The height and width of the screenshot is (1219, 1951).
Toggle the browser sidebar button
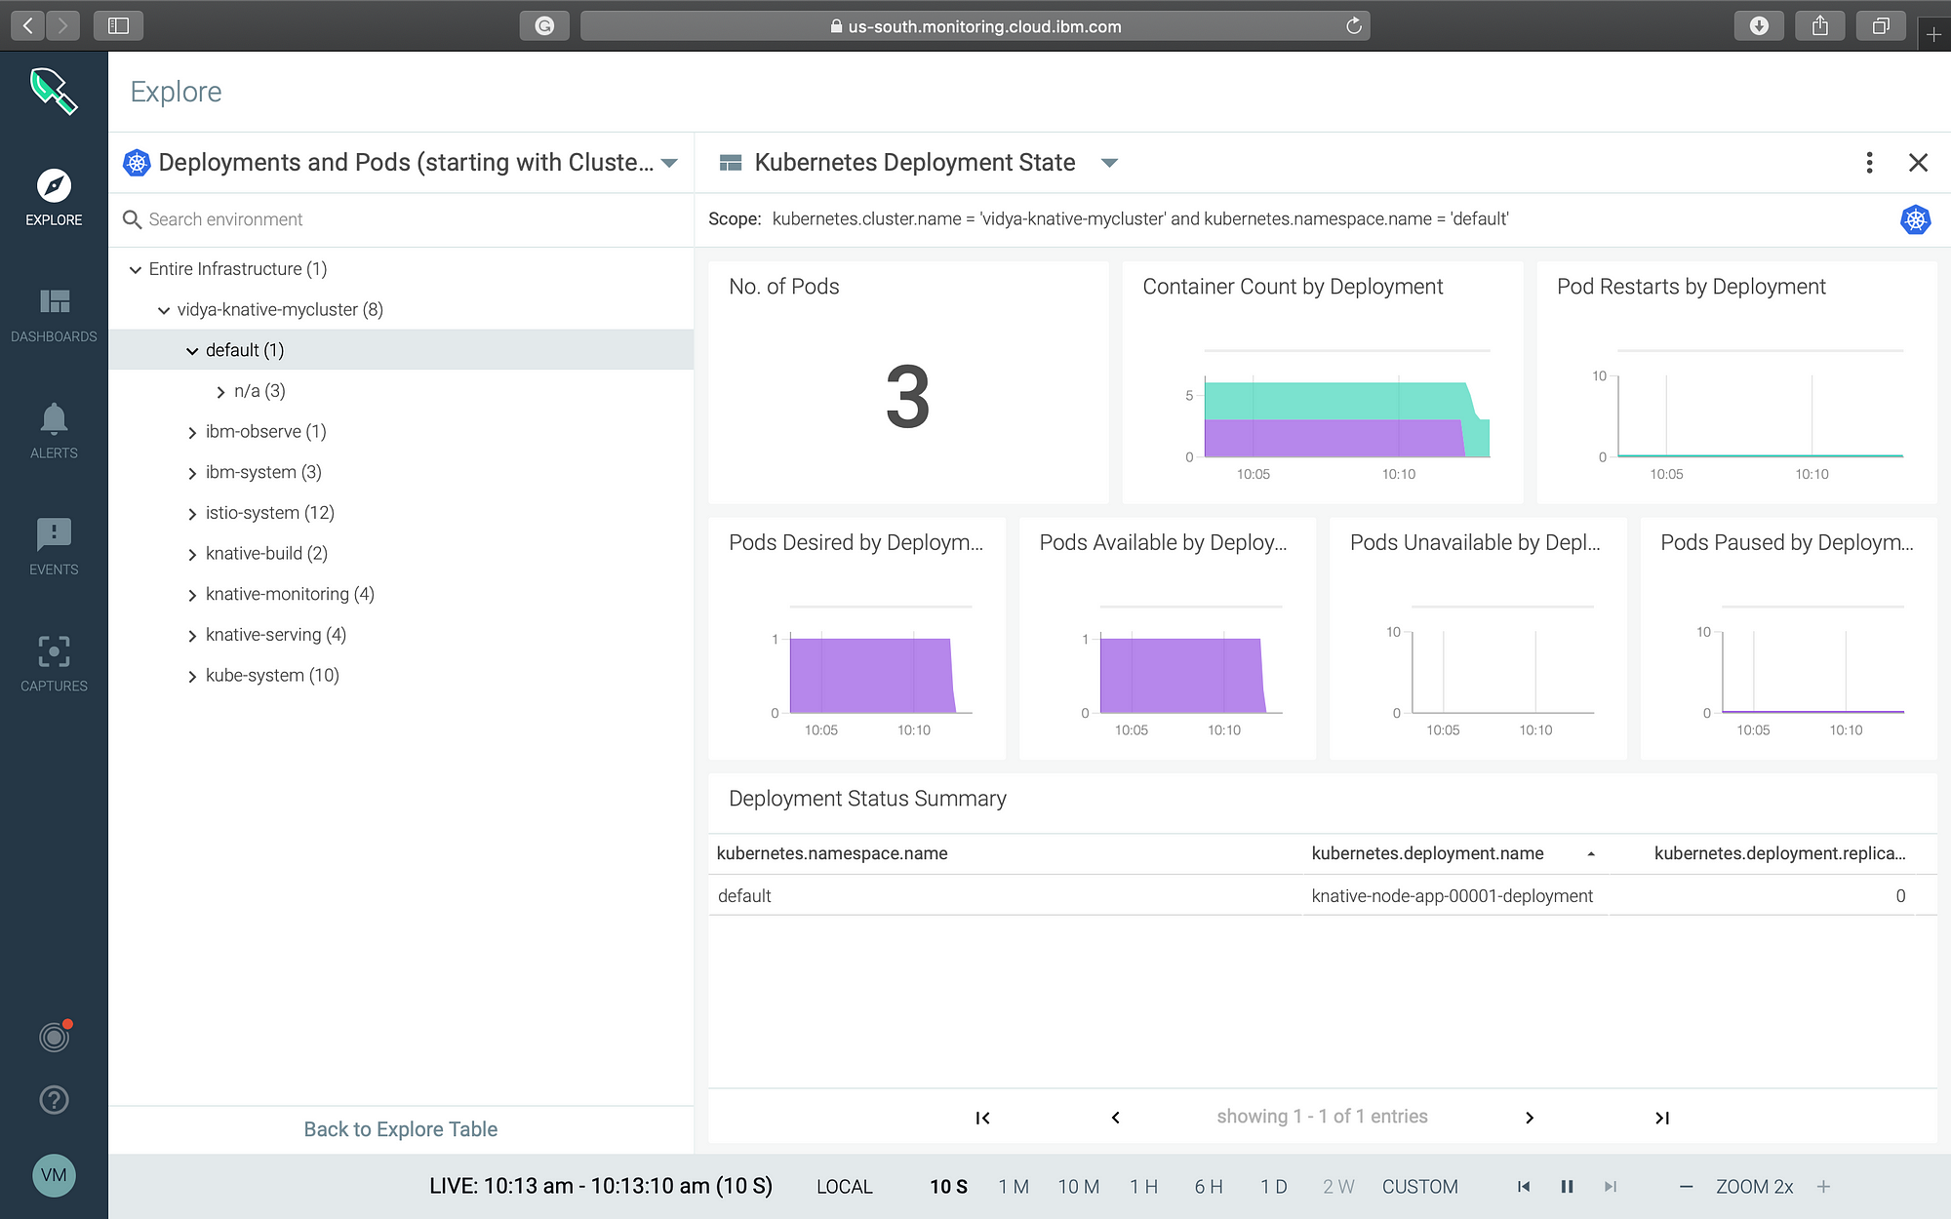[x=118, y=25]
